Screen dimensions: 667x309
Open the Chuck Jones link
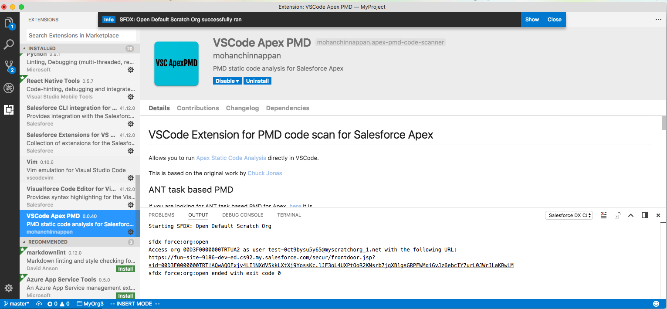click(265, 173)
